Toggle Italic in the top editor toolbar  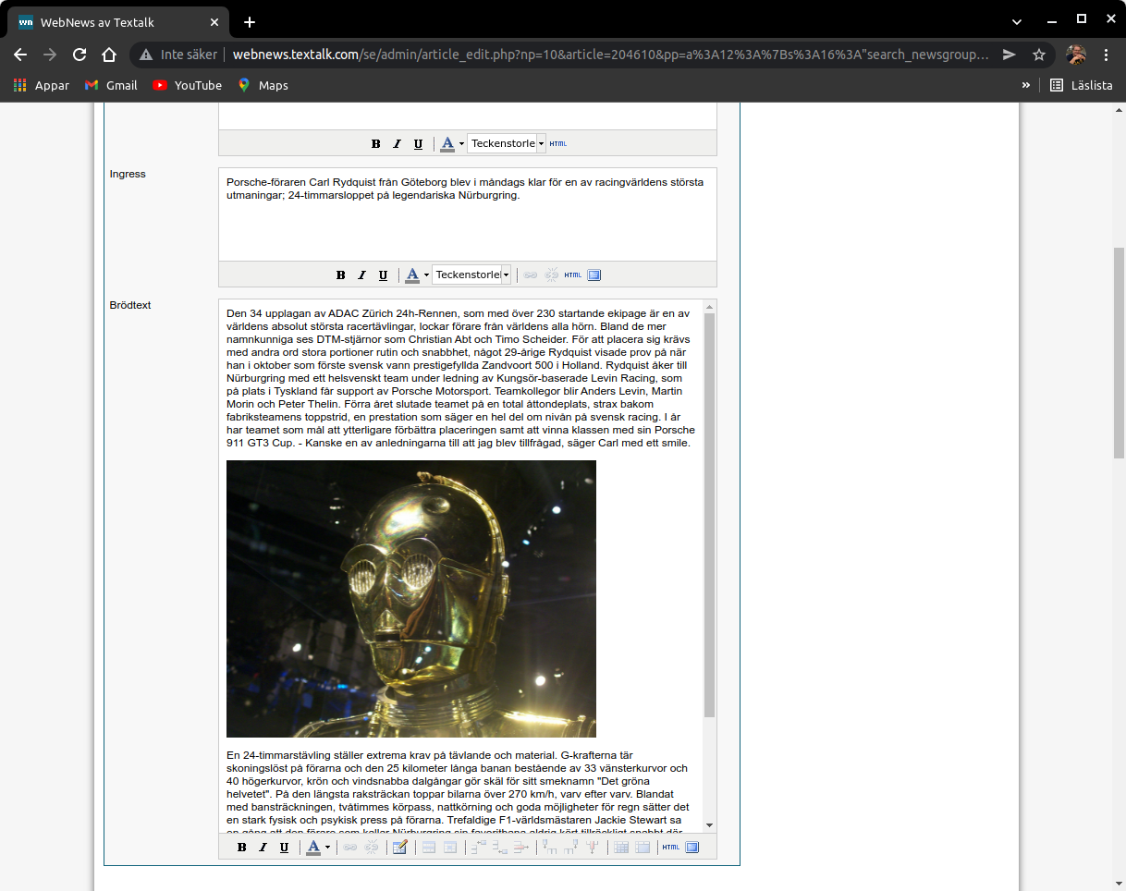click(398, 143)
